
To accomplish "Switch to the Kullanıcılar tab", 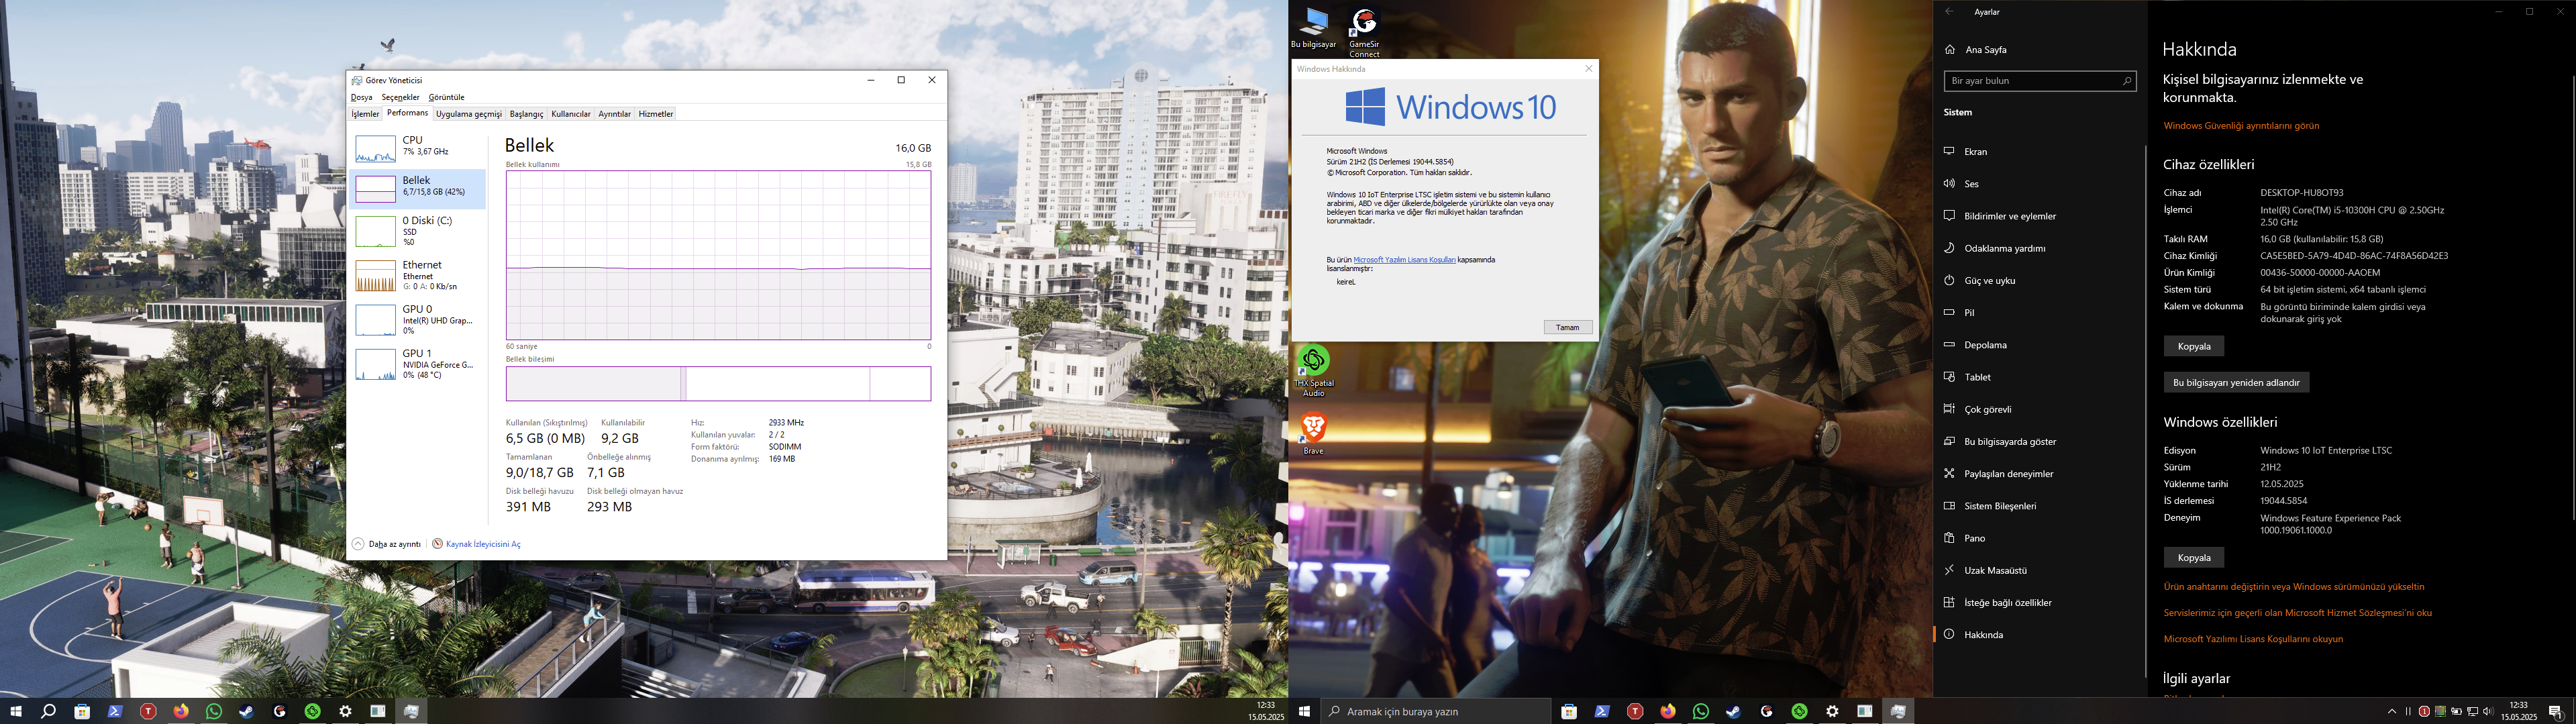I will [571, 114].
